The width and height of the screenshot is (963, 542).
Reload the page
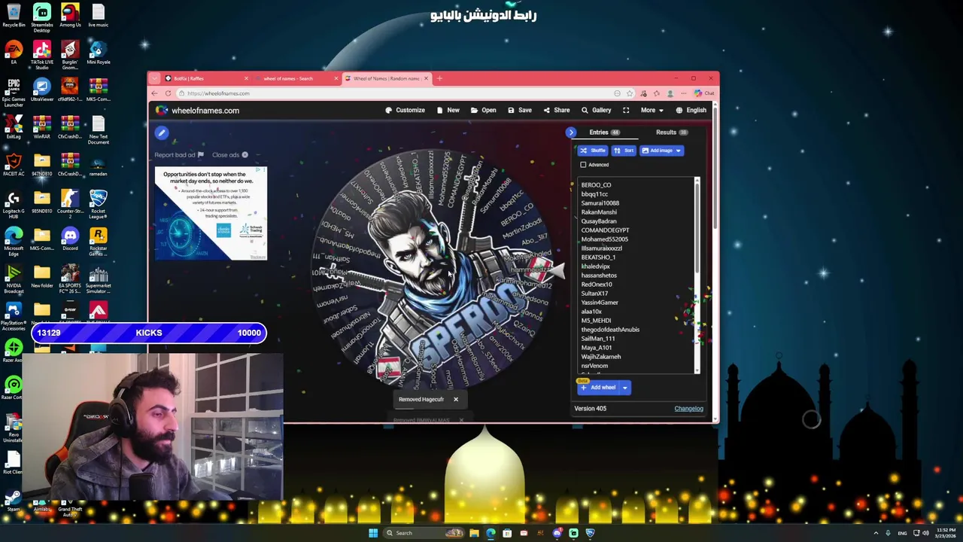(169, 93)
